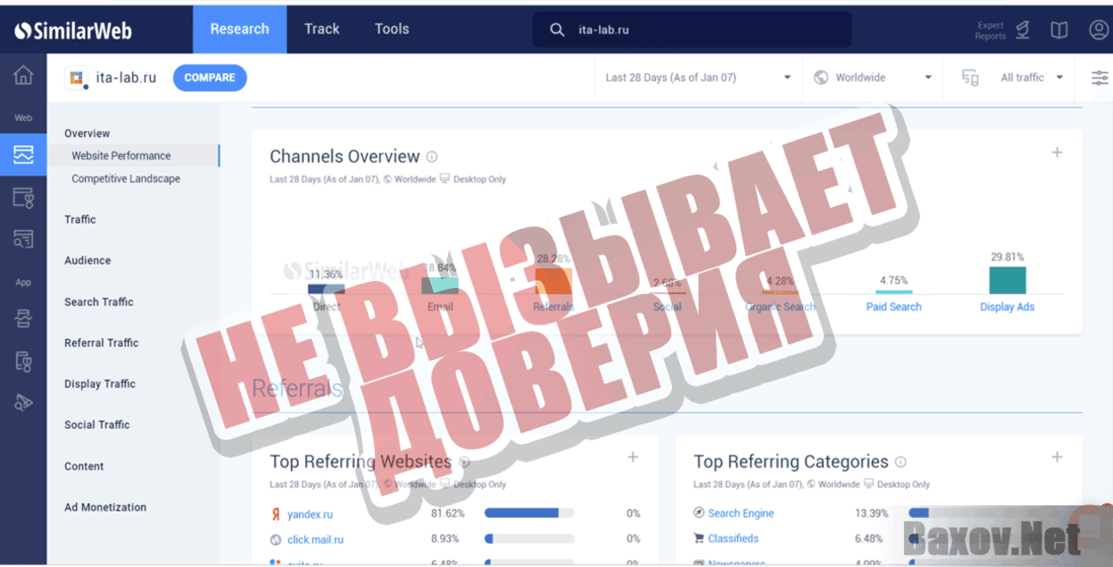Click the keyword research icon in the sidebar
This screenshot has width=1113, height=567.
pyautogui.click(x=23, y=238)
